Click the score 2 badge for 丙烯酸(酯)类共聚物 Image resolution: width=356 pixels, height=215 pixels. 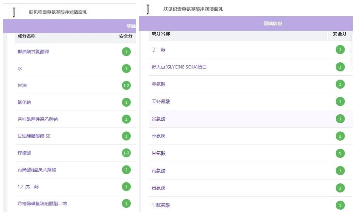coord(126,170)
